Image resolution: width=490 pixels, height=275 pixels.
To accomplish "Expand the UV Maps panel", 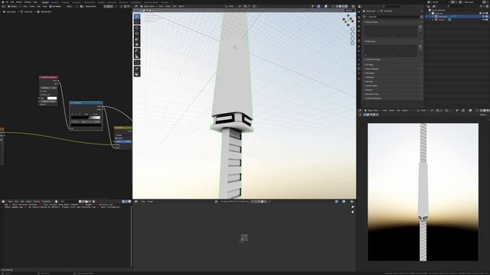I will tap(393, 64).
